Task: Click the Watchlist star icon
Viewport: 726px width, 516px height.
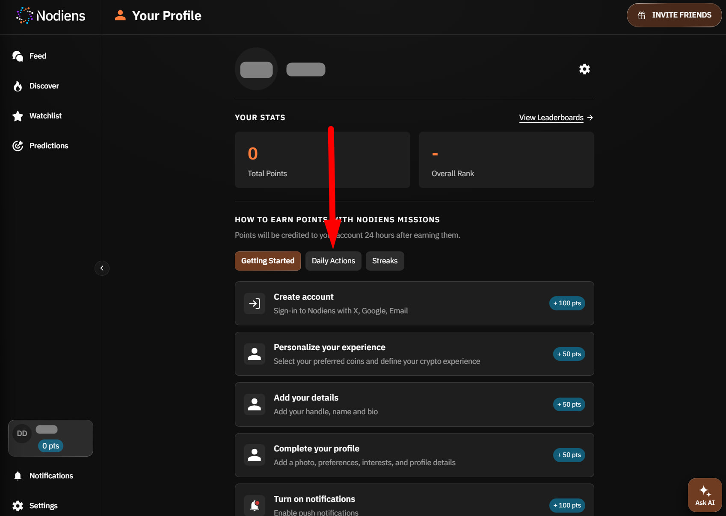Action: coord(18,116)
